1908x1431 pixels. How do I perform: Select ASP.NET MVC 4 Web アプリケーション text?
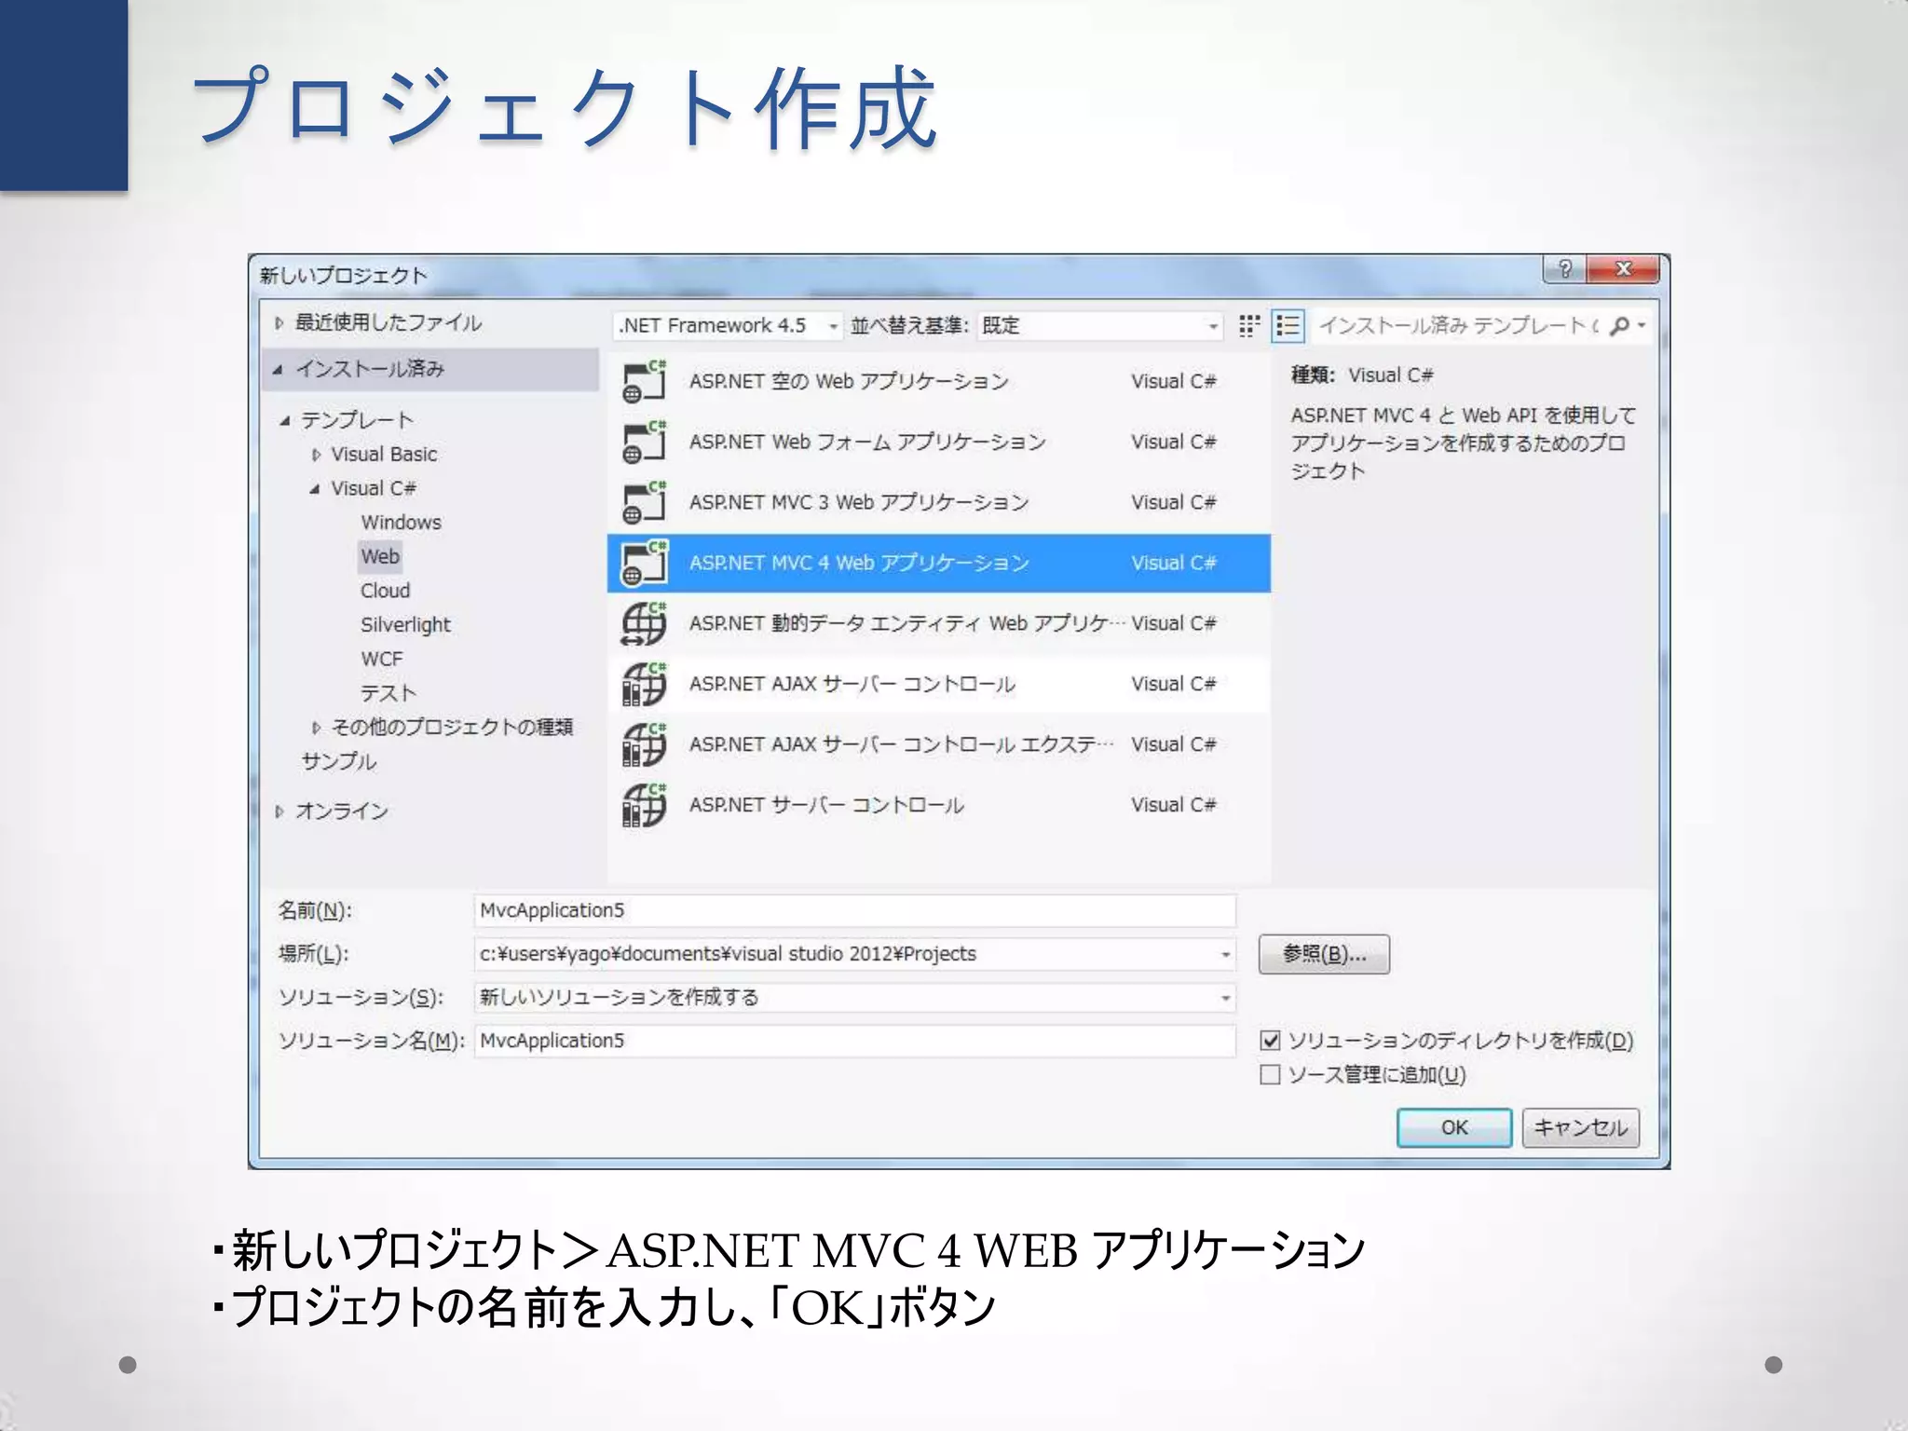point(859,563)
